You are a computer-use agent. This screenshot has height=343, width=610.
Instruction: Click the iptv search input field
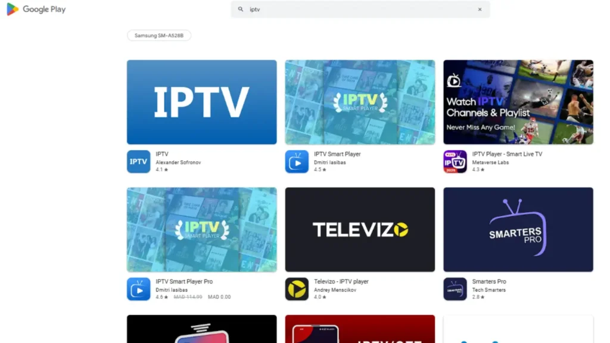click(x=357, y=10)
